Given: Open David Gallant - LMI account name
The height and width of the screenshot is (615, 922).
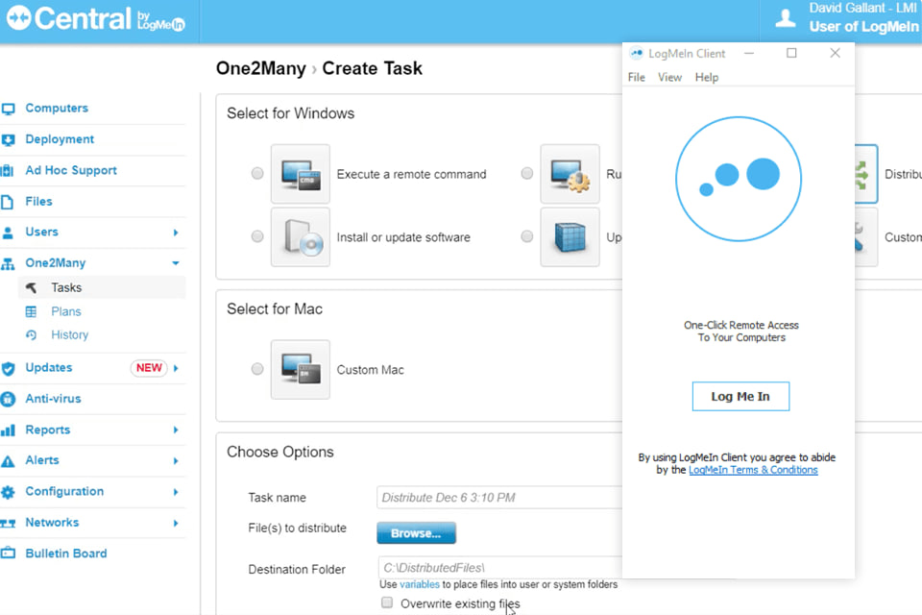Looking at the screenshot, I should pos(863,9).
